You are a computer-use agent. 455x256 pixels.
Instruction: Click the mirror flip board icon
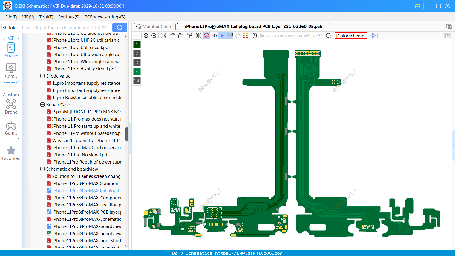[x=198, y=36]
